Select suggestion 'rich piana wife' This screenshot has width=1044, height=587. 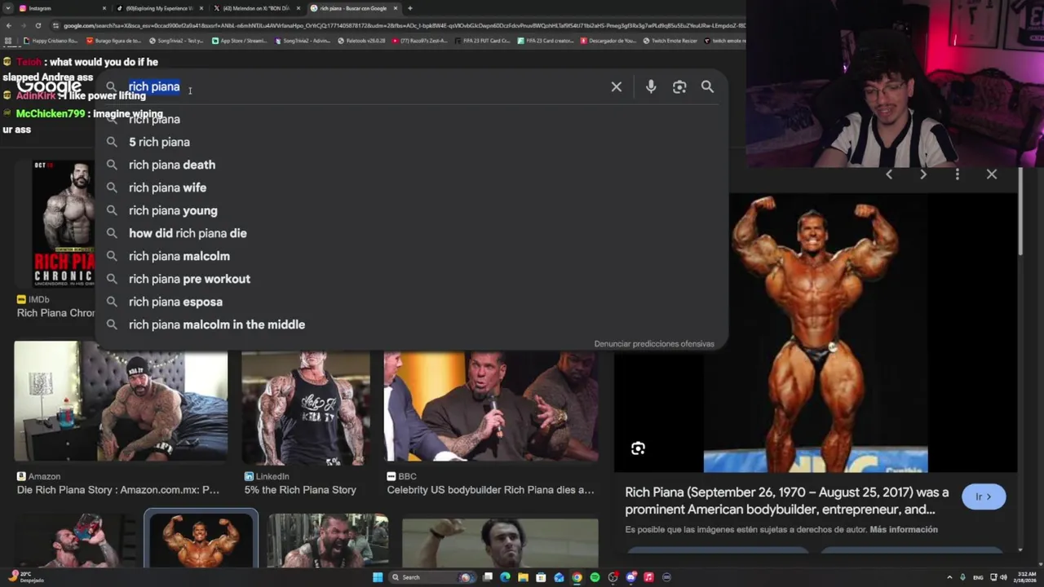click(412, 188)
